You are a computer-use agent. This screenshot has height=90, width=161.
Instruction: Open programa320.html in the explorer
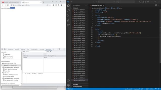pyautogui.click(x=79, y=58)
